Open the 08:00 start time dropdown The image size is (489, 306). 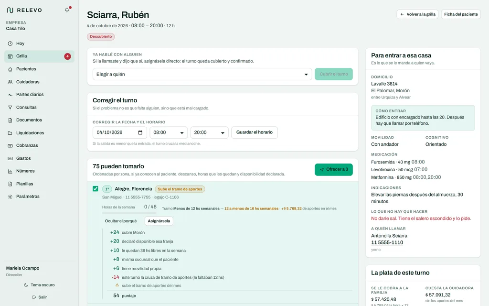[x=169, y=132]
